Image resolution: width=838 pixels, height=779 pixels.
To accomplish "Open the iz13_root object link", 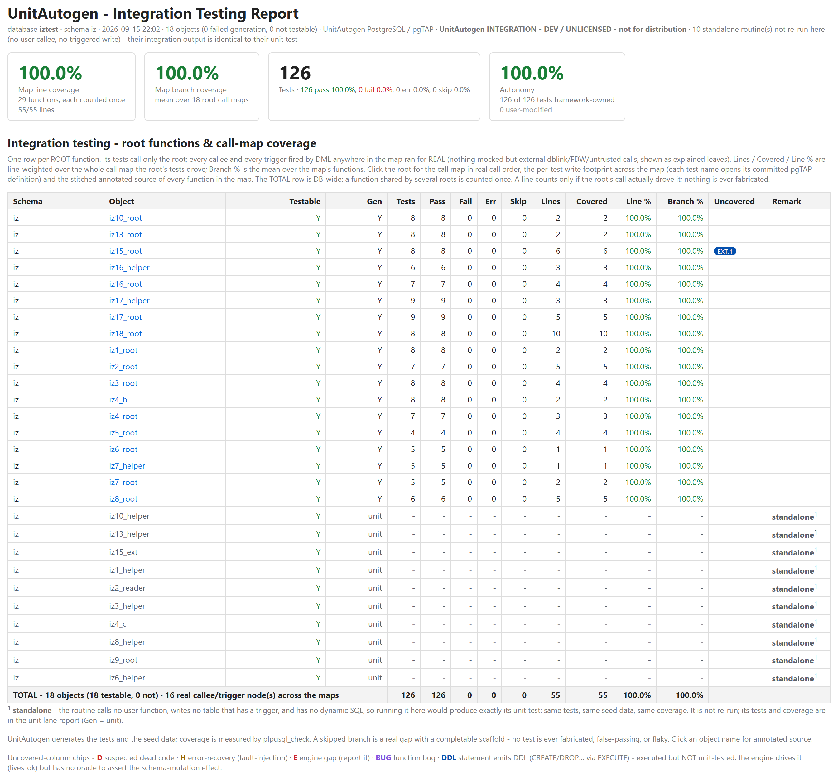I will (x=125, y=234).
